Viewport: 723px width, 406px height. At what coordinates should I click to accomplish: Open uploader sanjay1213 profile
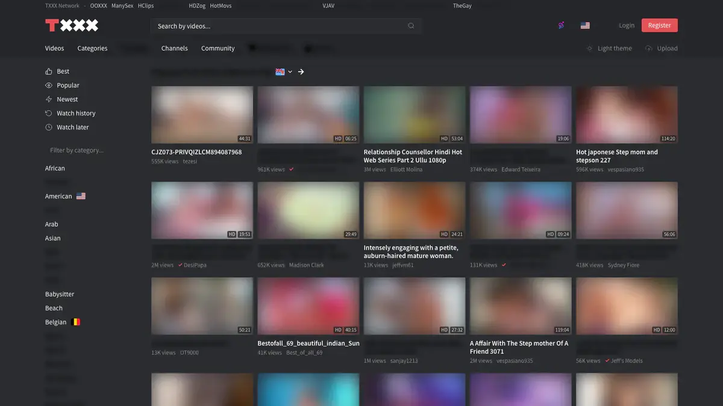pyautogui.click(x=404, y=361)
